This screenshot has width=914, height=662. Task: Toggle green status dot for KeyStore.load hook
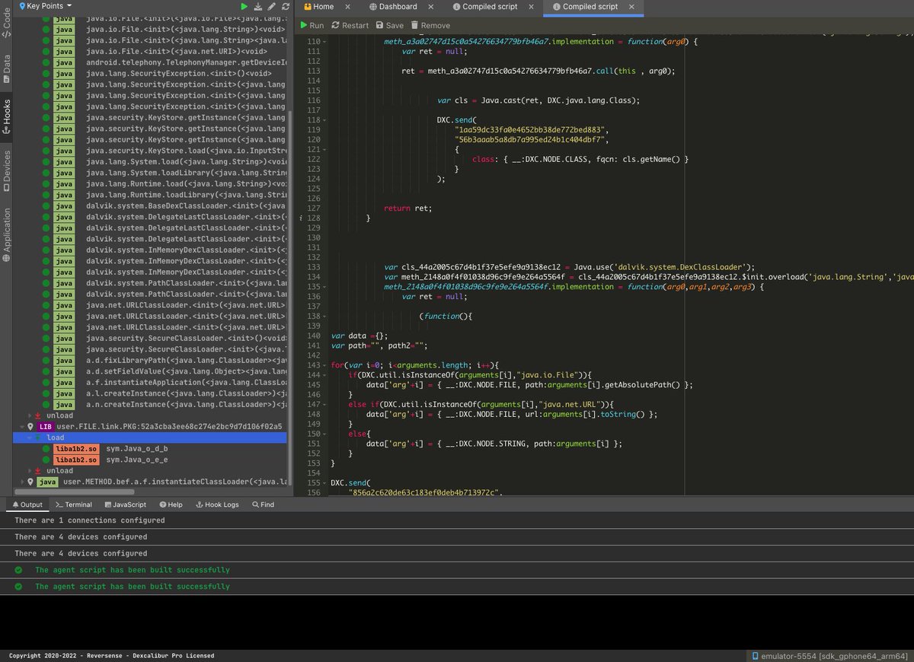tap(46, 151)
